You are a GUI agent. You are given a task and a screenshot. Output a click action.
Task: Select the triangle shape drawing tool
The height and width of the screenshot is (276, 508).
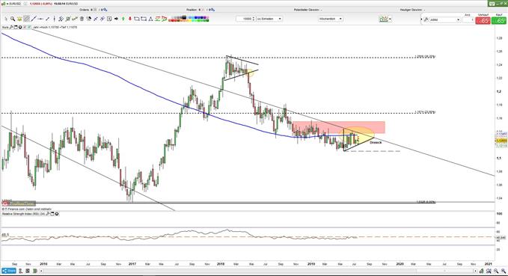(150, 19)
